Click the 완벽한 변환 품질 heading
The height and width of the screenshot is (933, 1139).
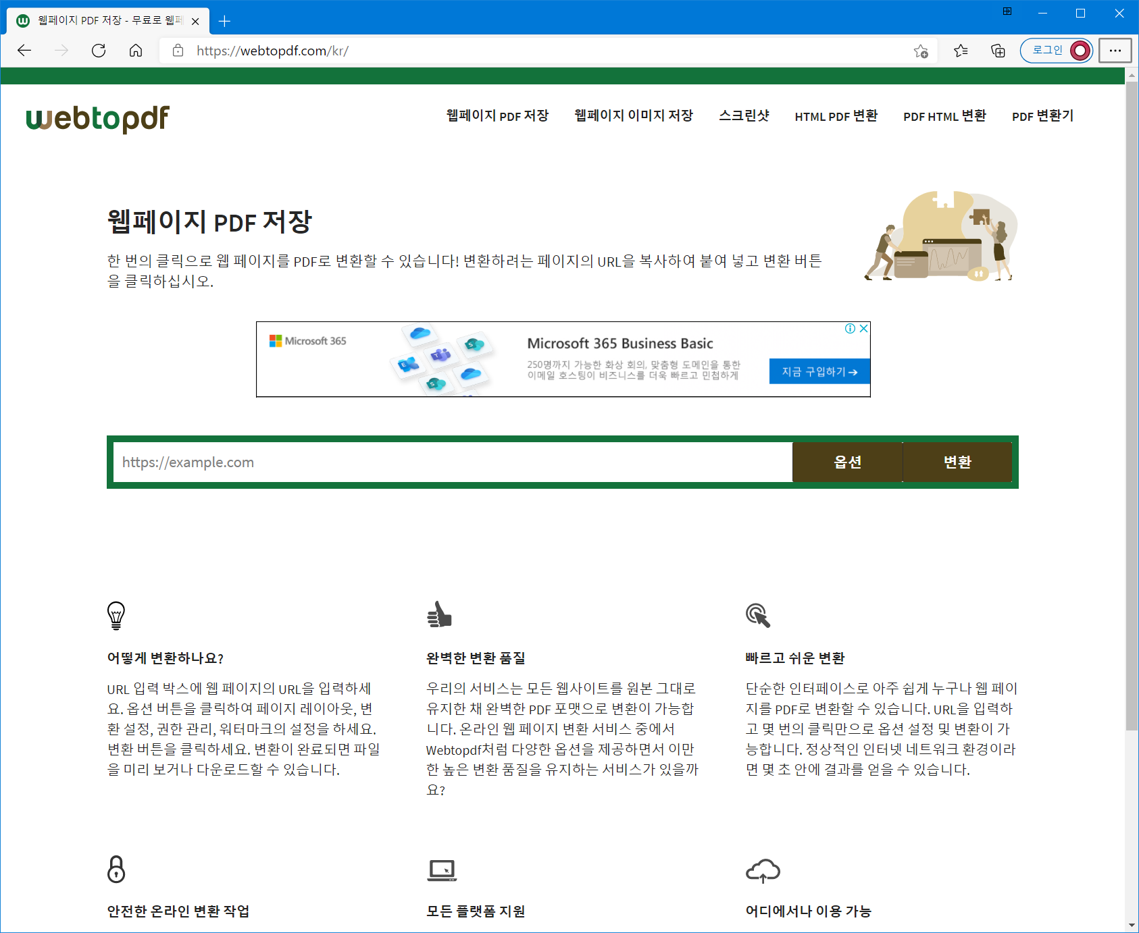click(476, 658)
